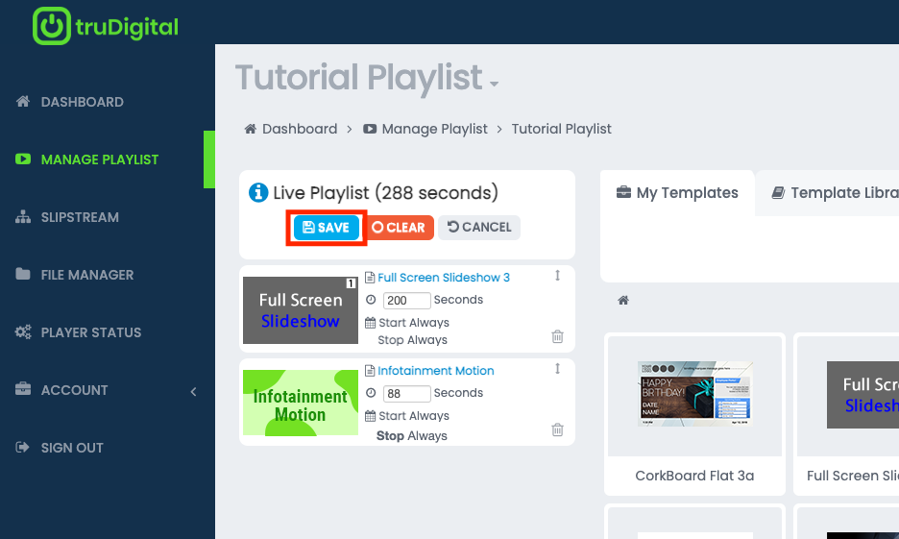Delete Full Screen Slideshow 3 with trash icon
Viewport: 899px width, 539px height.
[557, 336]
